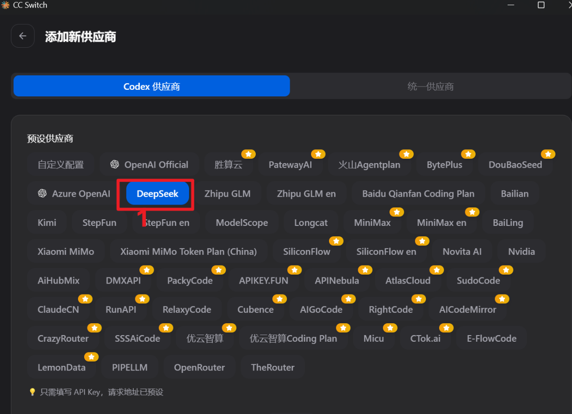Select Xiaomi MiMo Token Plan (China)
The image size is (572, 414).
pyautogui.click(x=189, y=251)
